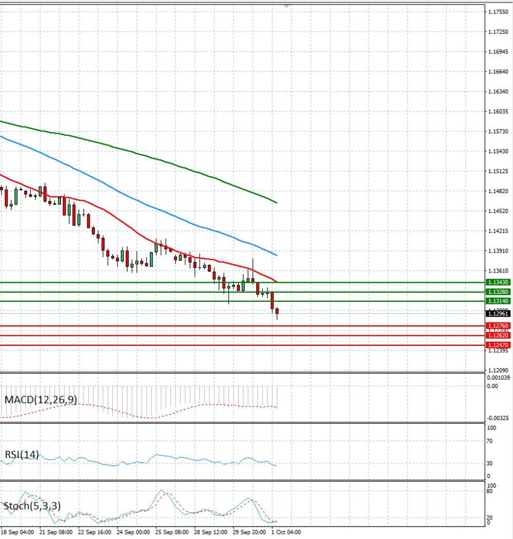Select the green 1.13140 price level tag
Viewport: 513px width, 539px height.
pos(498,301)
